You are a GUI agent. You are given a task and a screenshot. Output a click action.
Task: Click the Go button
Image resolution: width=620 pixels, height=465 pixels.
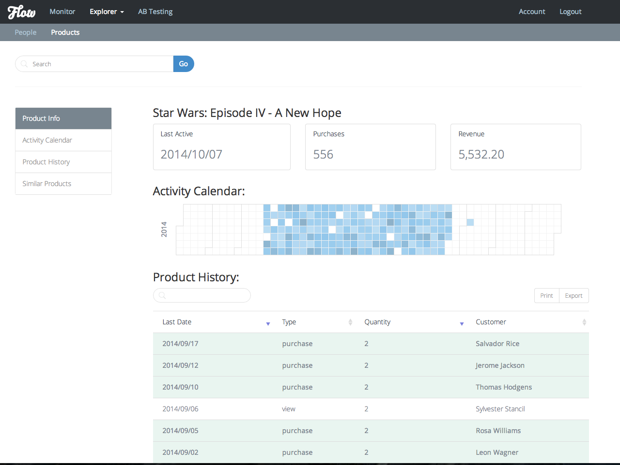[184, 64]
